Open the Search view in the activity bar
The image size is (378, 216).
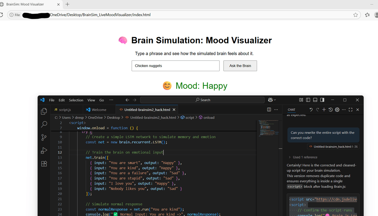44,124
